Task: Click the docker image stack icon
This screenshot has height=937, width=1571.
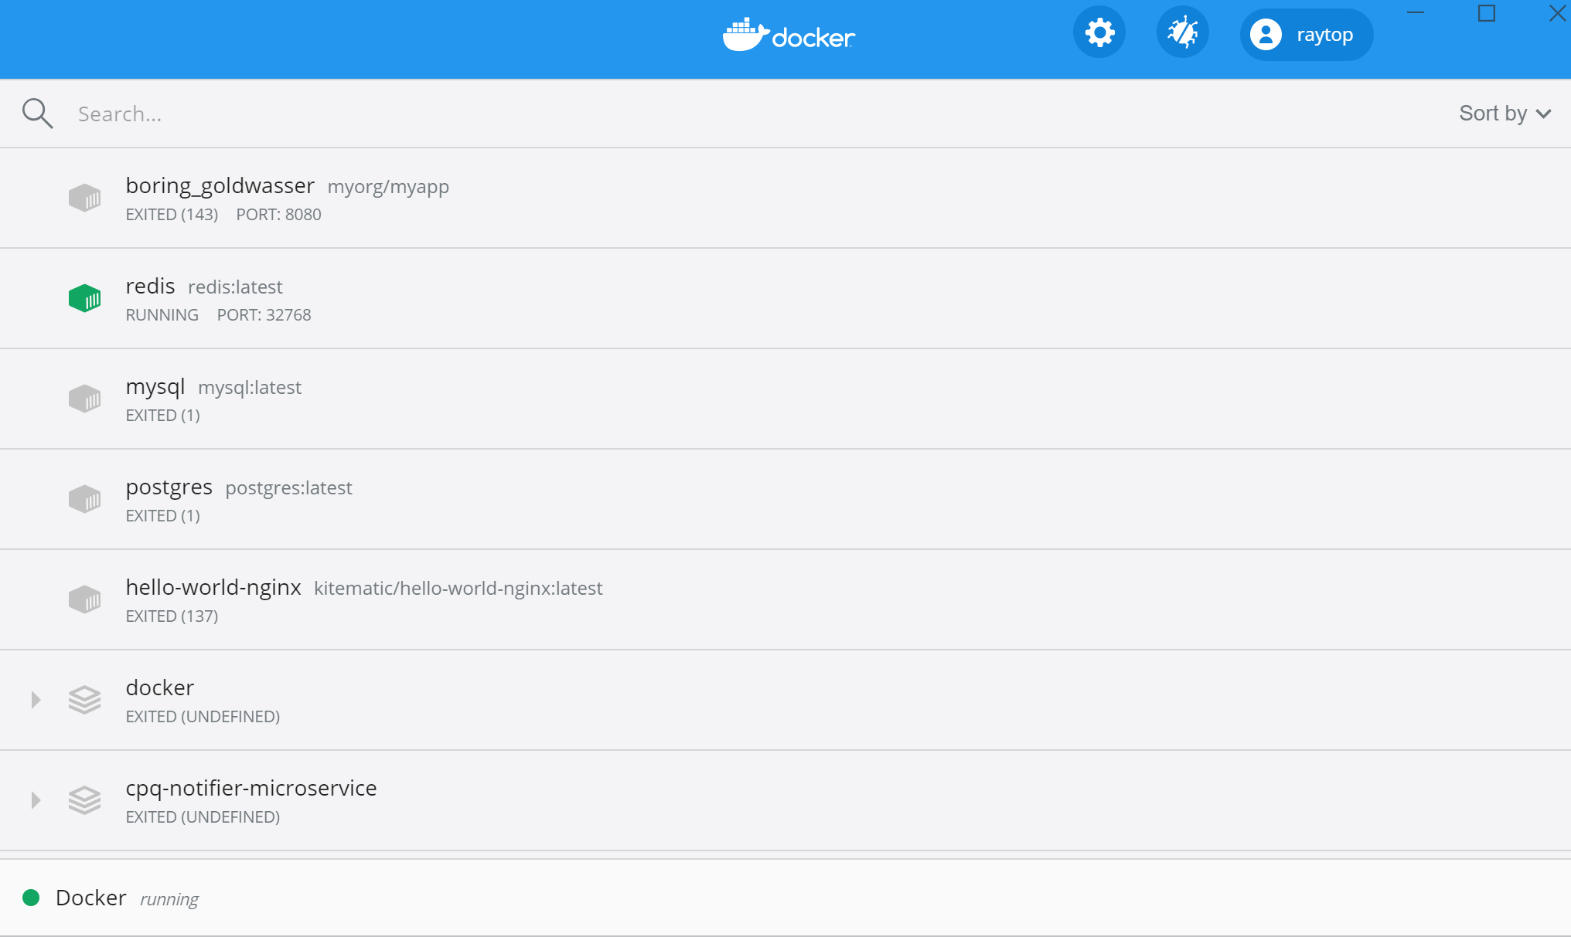Action: tap(85, 700)
